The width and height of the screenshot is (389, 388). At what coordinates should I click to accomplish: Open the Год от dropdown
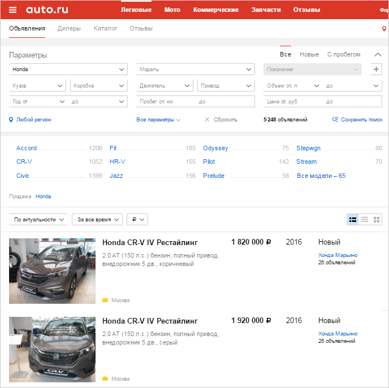(x=38, y=101)
